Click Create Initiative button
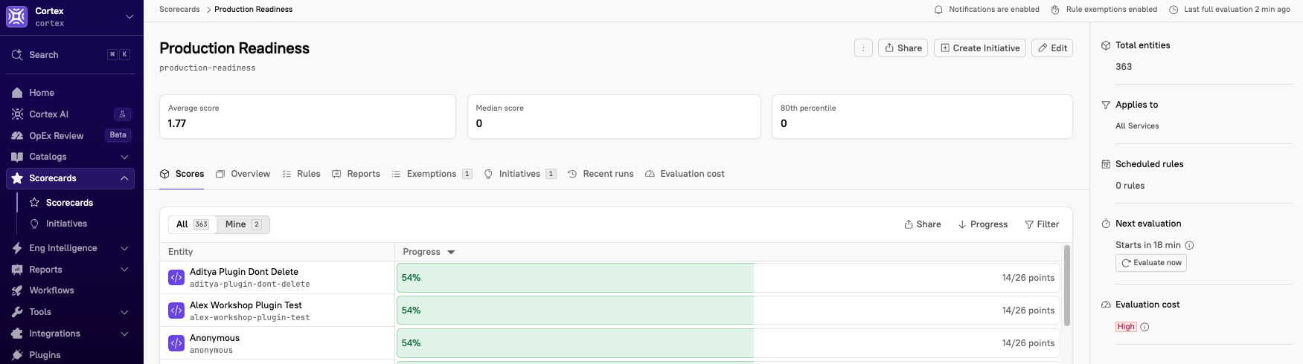This screenshot has width=1303, height=364. [x=980, y=48]
